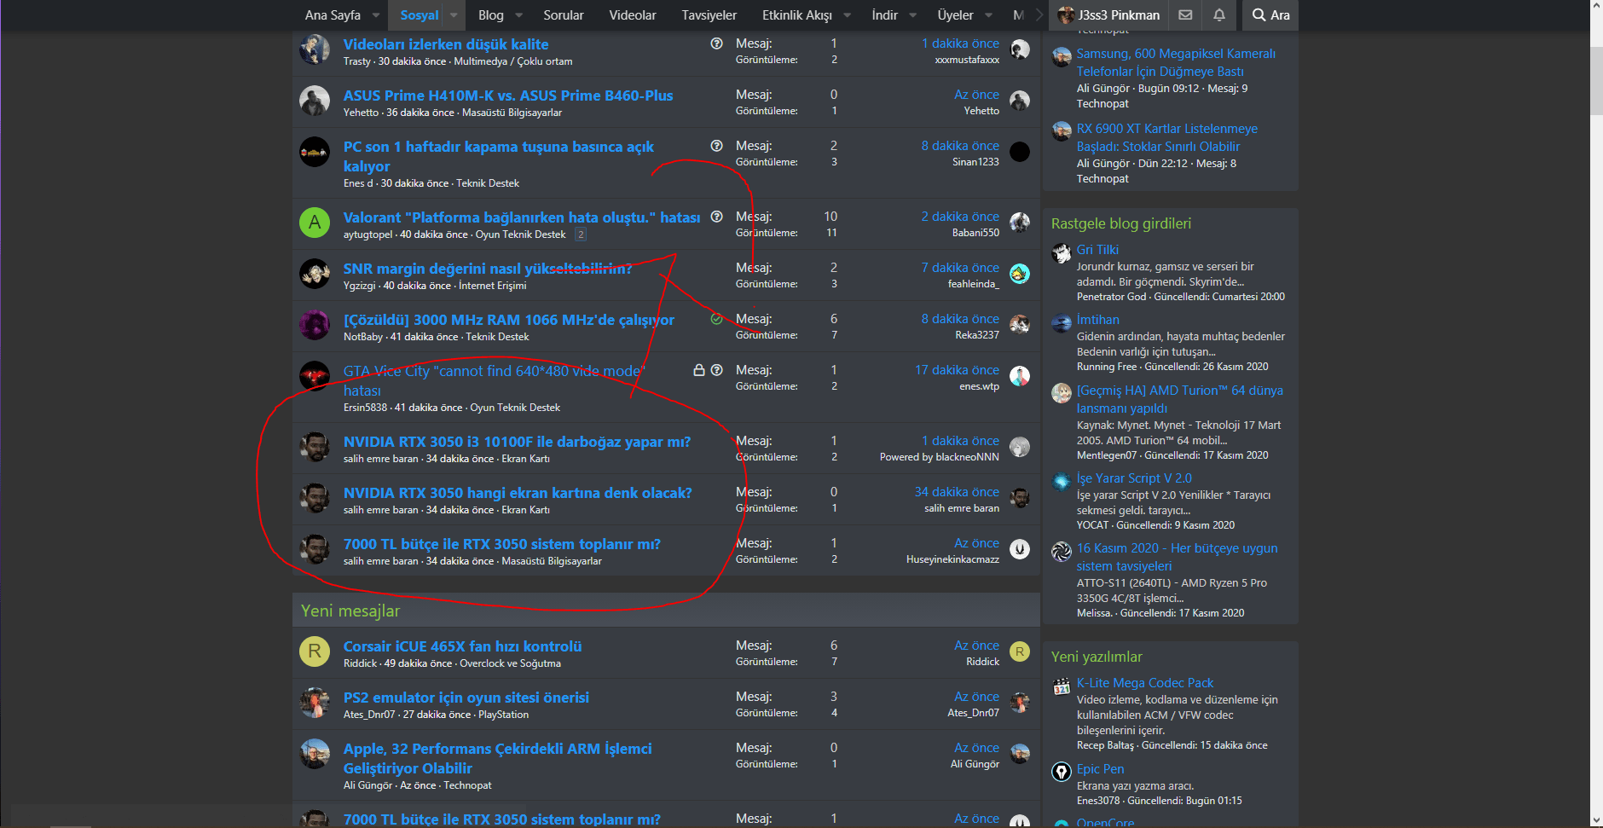This screenshot has height=828, width=1603.
Task: Open NotBaby's purple avatar
Action: (x=315, y=325)
